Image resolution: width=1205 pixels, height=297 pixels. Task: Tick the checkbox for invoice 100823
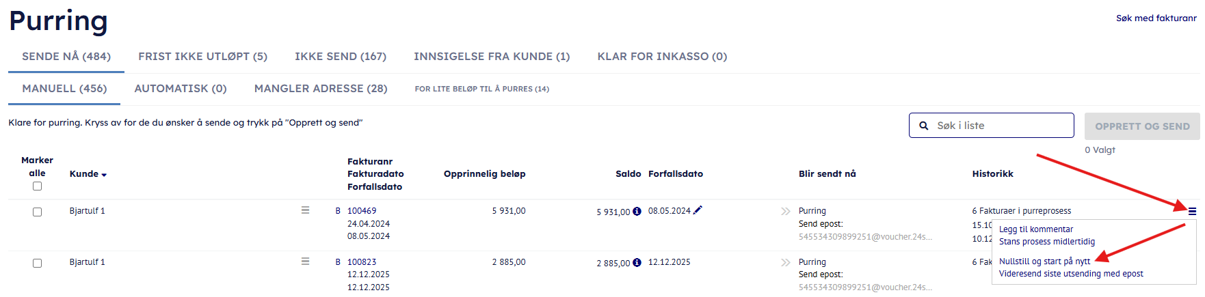38,264
